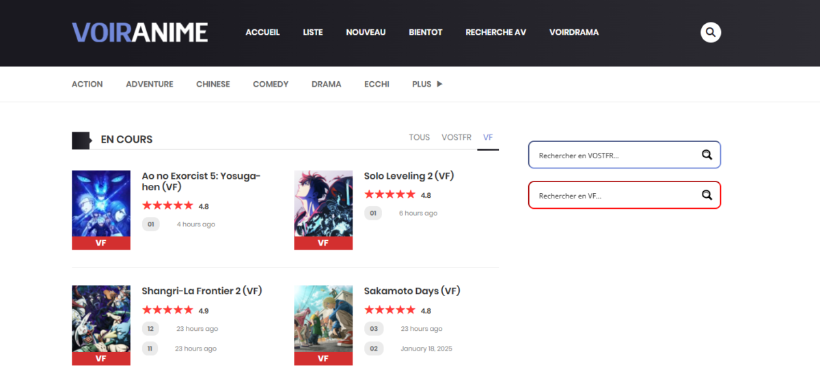
Task: Go to the ACCUEIL page
Action: [262, 32]
